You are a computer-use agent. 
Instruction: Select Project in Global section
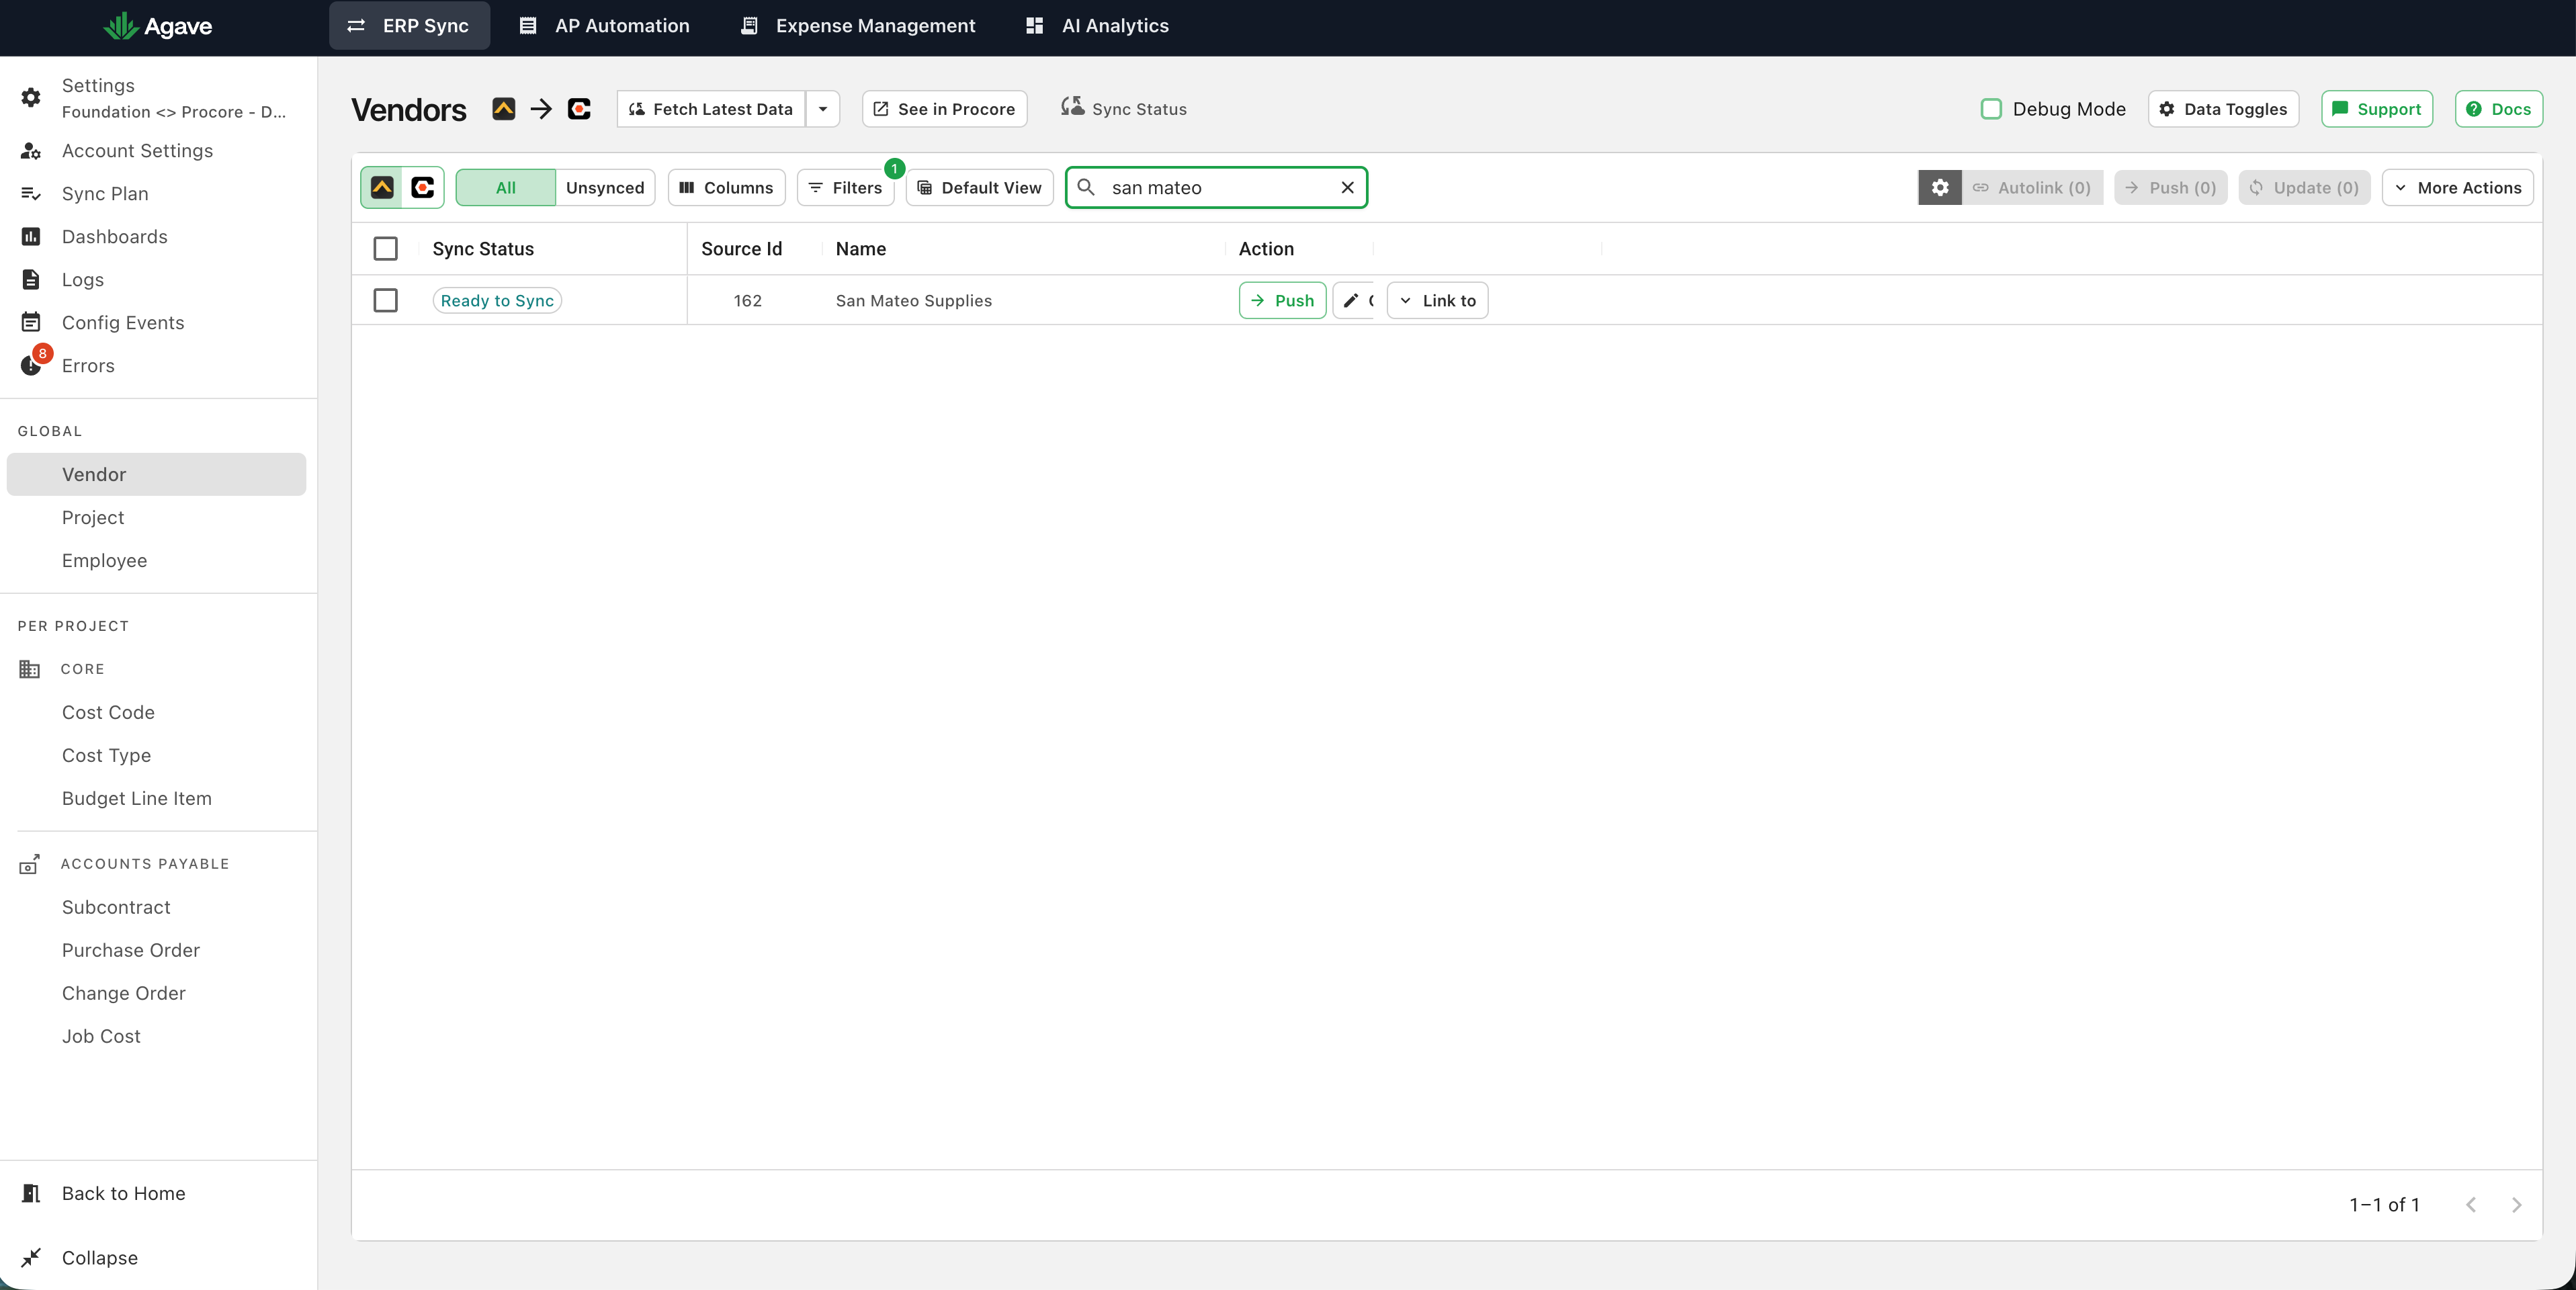[93, 518]
